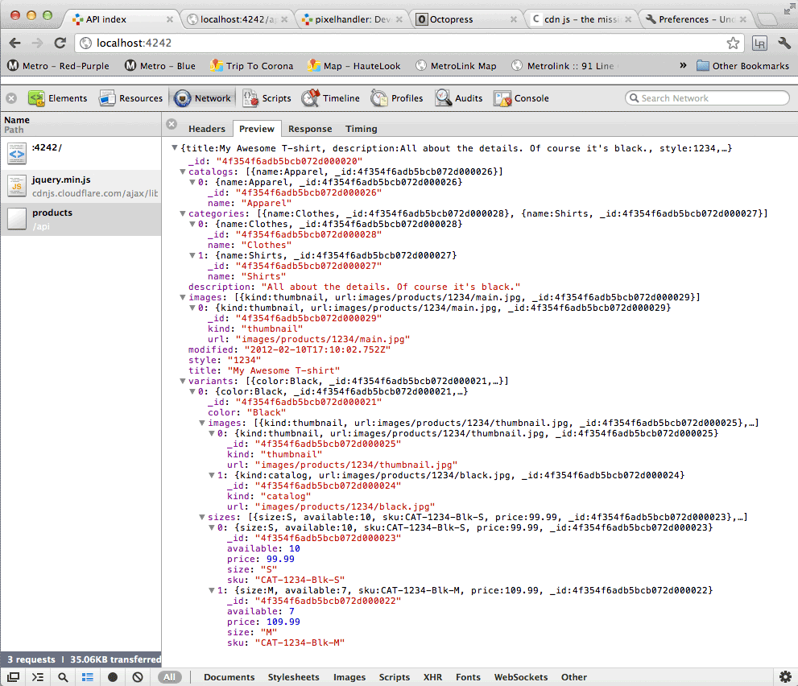Screen dimensions: 798x686
Task: Click the Search Network field
Action: [707, 97]
